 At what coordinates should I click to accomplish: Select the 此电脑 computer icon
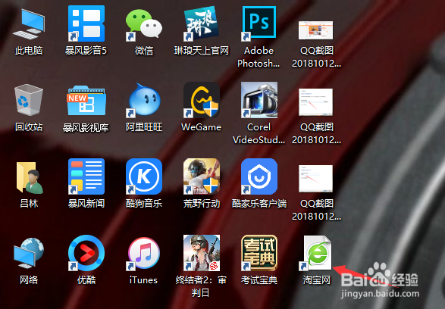coord(29,23)
